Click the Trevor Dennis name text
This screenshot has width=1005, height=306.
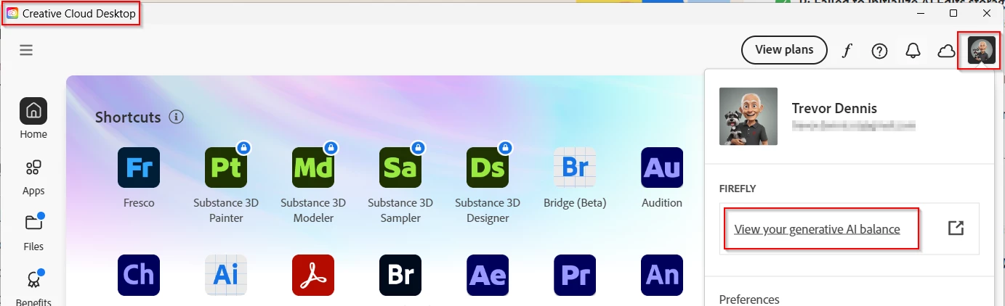point(834,108)
